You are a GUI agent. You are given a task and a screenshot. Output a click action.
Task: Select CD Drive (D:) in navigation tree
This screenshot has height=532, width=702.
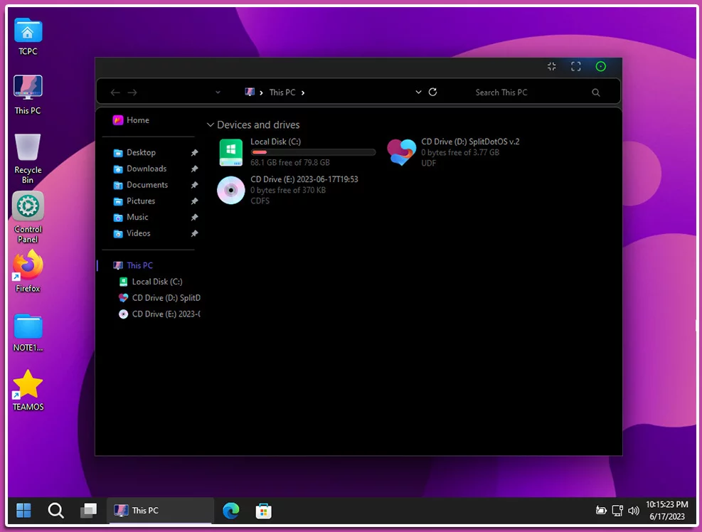[x=159, y=298]
